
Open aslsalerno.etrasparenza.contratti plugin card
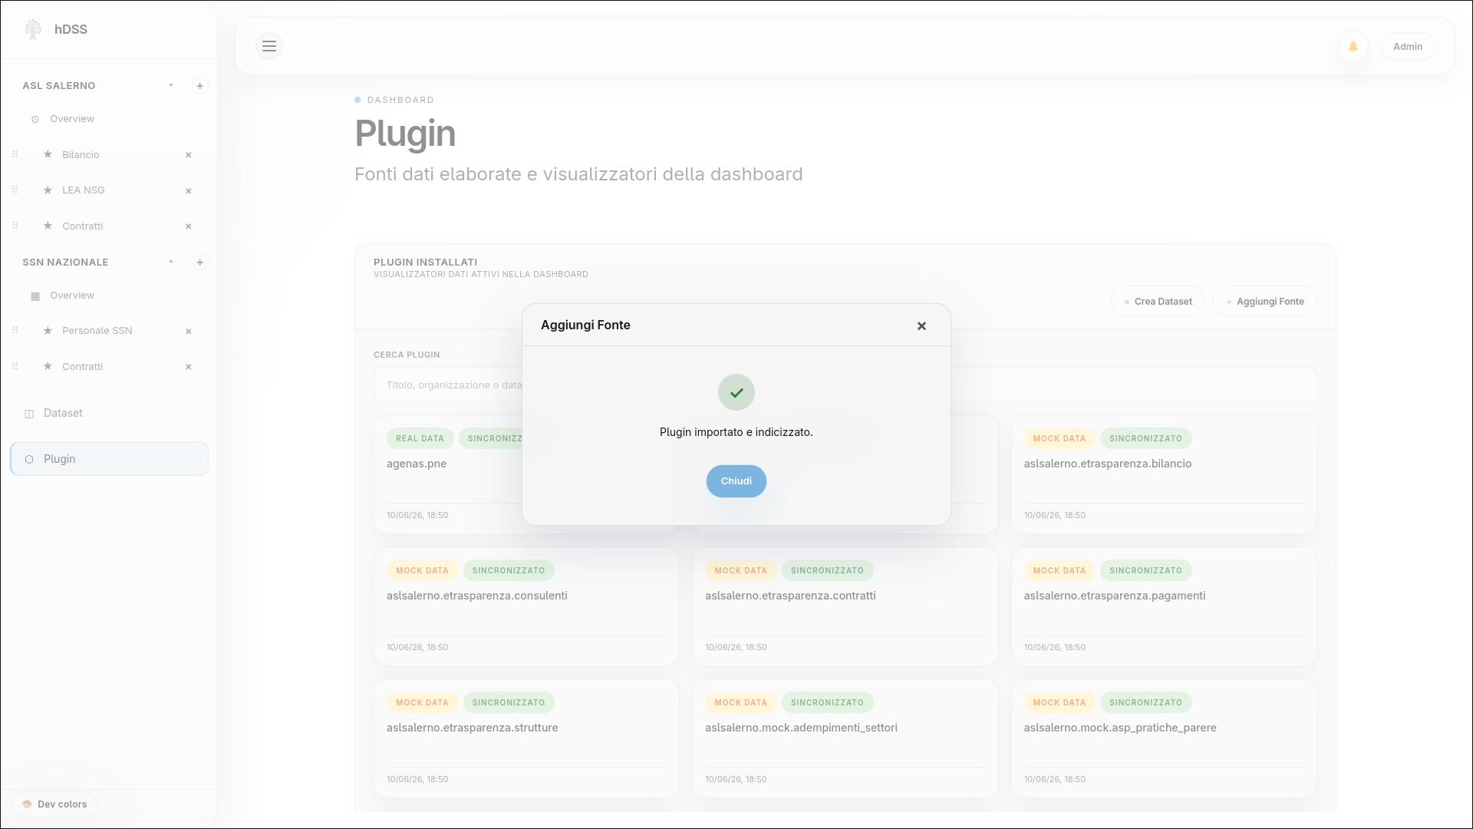click(845, 606)
